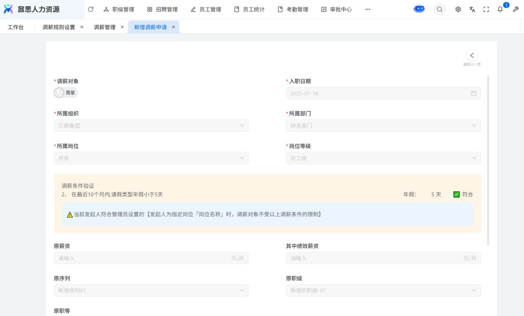Click the back arrow to return

tap(471, 55)
